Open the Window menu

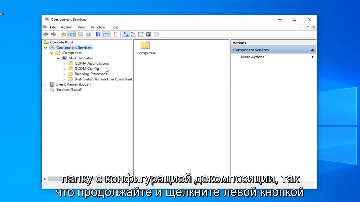98,27
